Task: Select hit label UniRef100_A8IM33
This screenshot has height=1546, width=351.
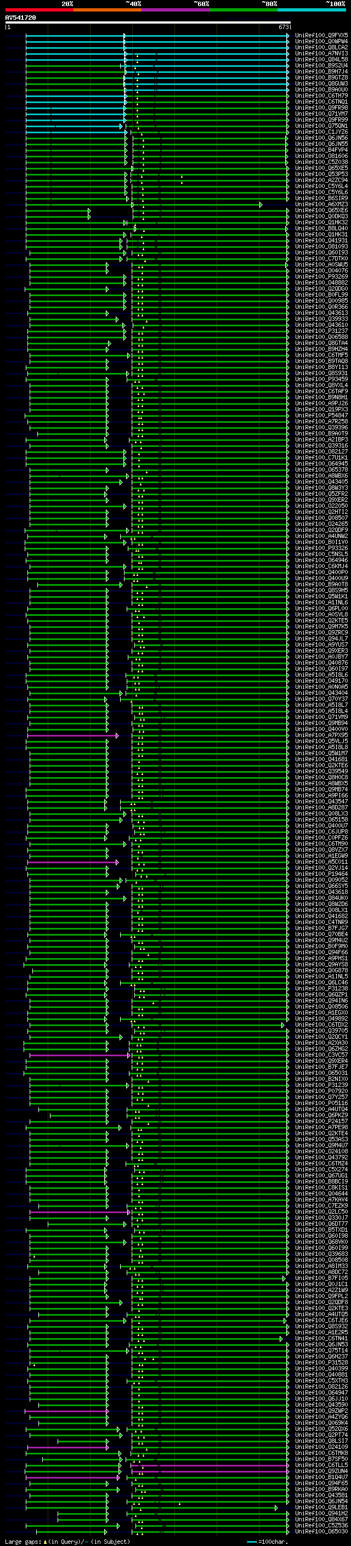Action: [x=321, y=1266]
